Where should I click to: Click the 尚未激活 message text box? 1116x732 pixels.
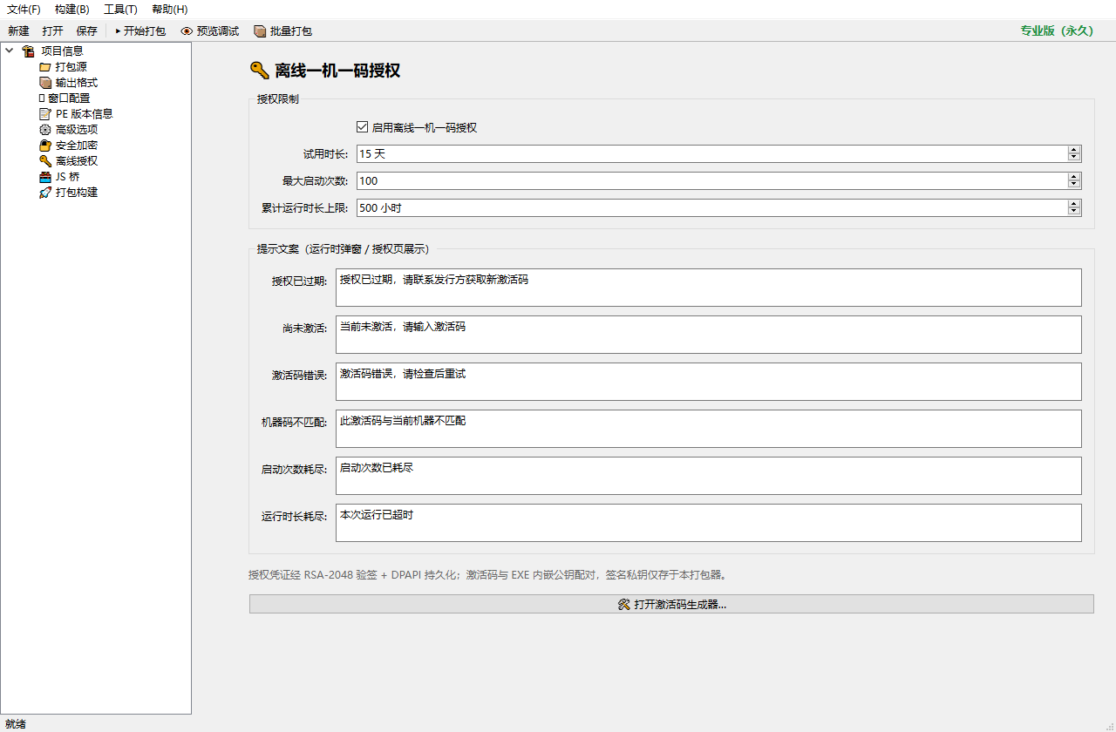click(x=709, y=335)
